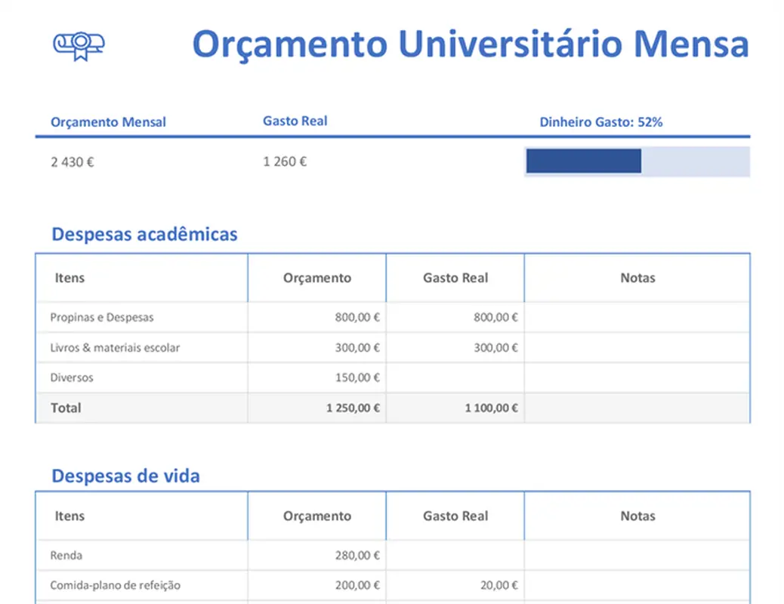This screenshot has height=604, width=784.
Task: Select the 1 100,00 € total spent cell
Action: click(490, 408)
